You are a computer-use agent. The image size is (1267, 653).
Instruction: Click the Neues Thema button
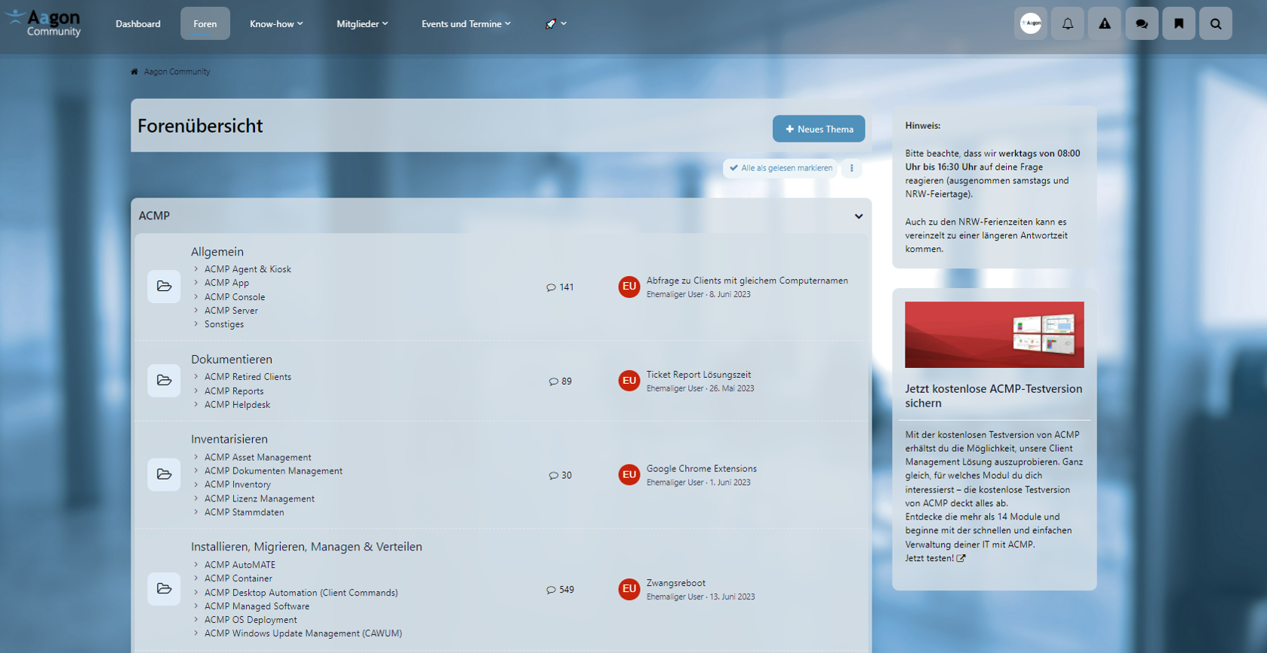point(819,129)
